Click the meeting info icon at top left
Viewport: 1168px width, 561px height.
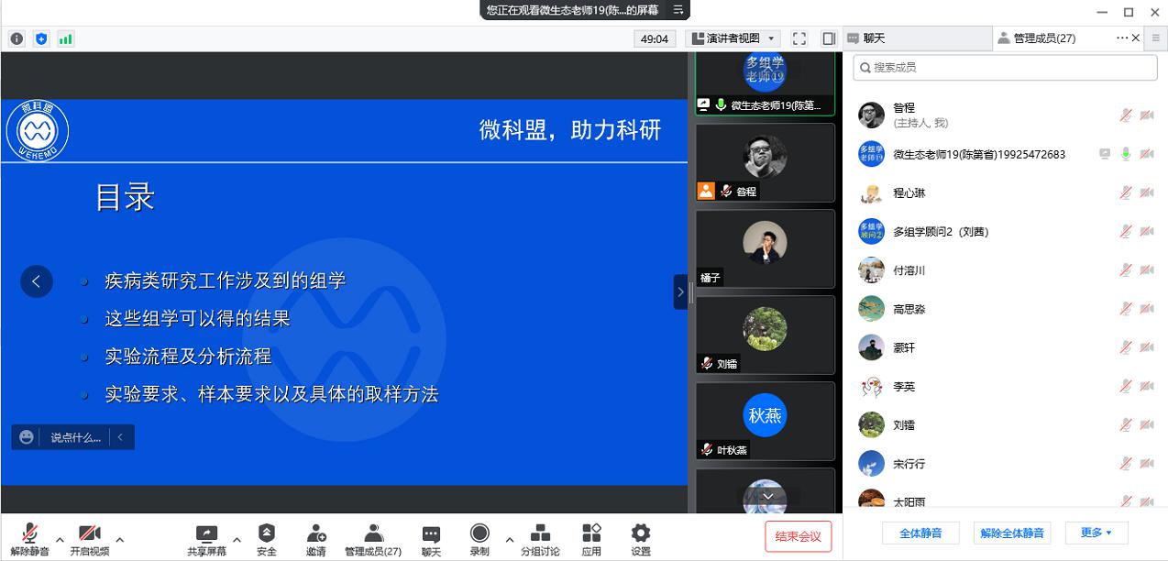pos(17,38)
